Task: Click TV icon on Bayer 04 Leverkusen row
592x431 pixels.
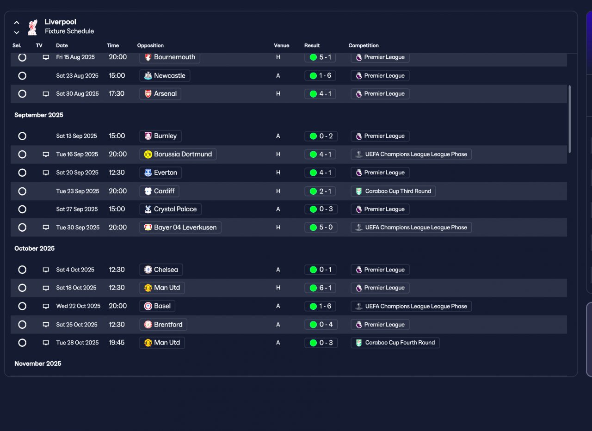Action: [46, 228]
